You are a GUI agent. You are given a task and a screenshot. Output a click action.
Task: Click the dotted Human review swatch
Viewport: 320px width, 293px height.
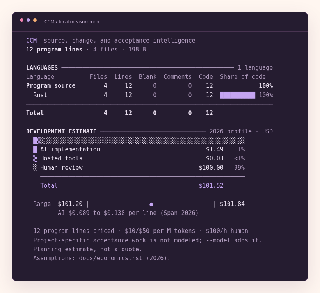[35, 168]
